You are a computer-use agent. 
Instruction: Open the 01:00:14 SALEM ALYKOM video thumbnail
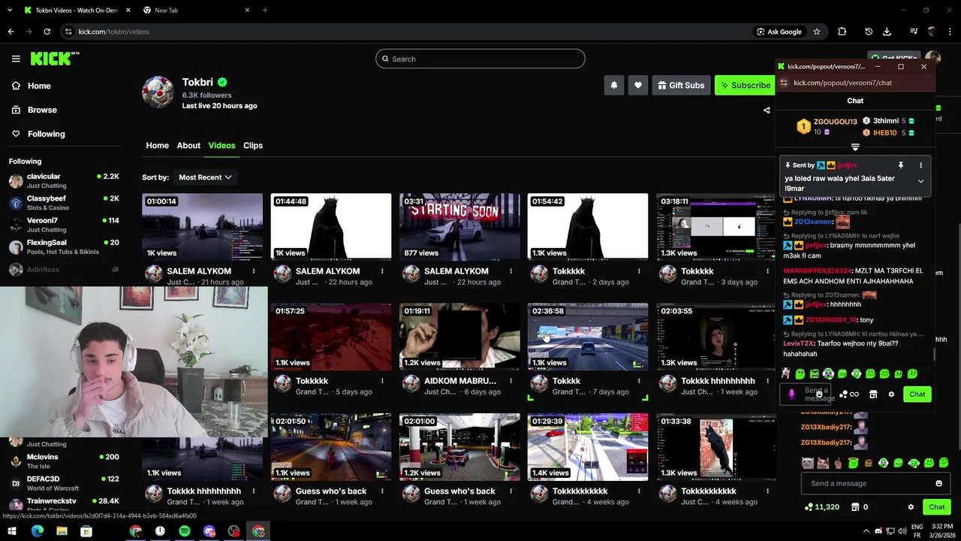pos(203,227)
